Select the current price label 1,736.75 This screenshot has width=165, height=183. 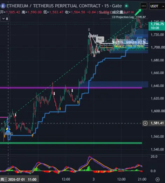pyautogui.click(x=157, y=26)
